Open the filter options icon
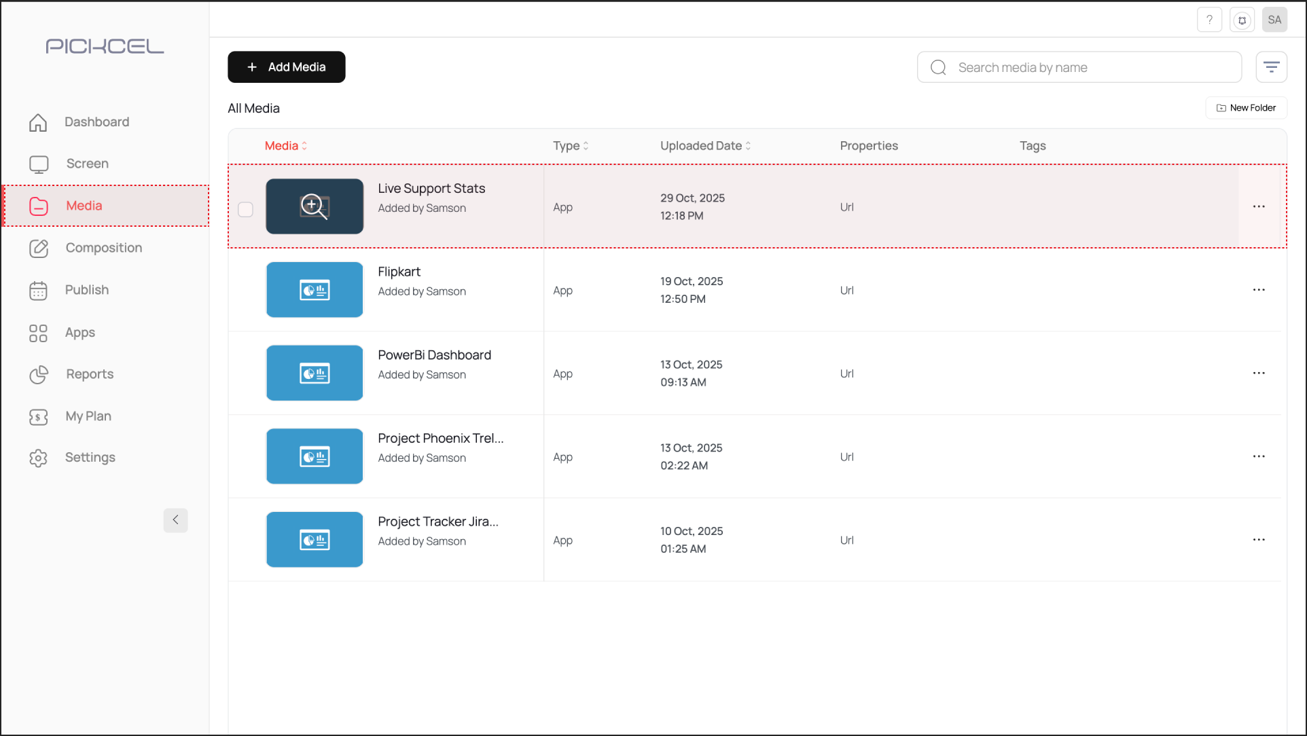 pyautogui.click(x=1271, y=67)
